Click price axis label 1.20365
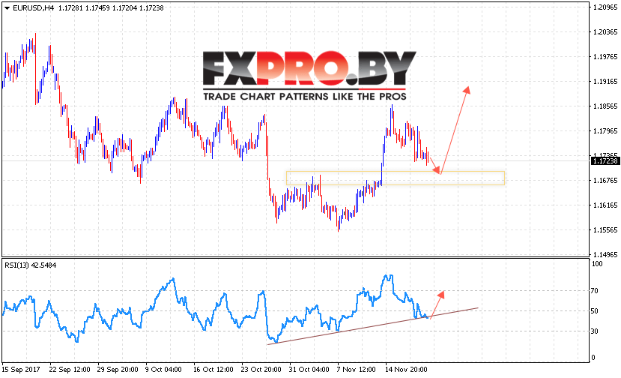621x378 pixels. 605,32
